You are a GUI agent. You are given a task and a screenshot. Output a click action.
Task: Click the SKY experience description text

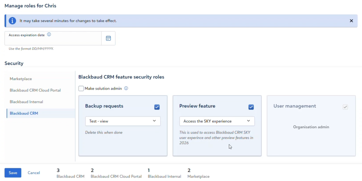(216, 138)
